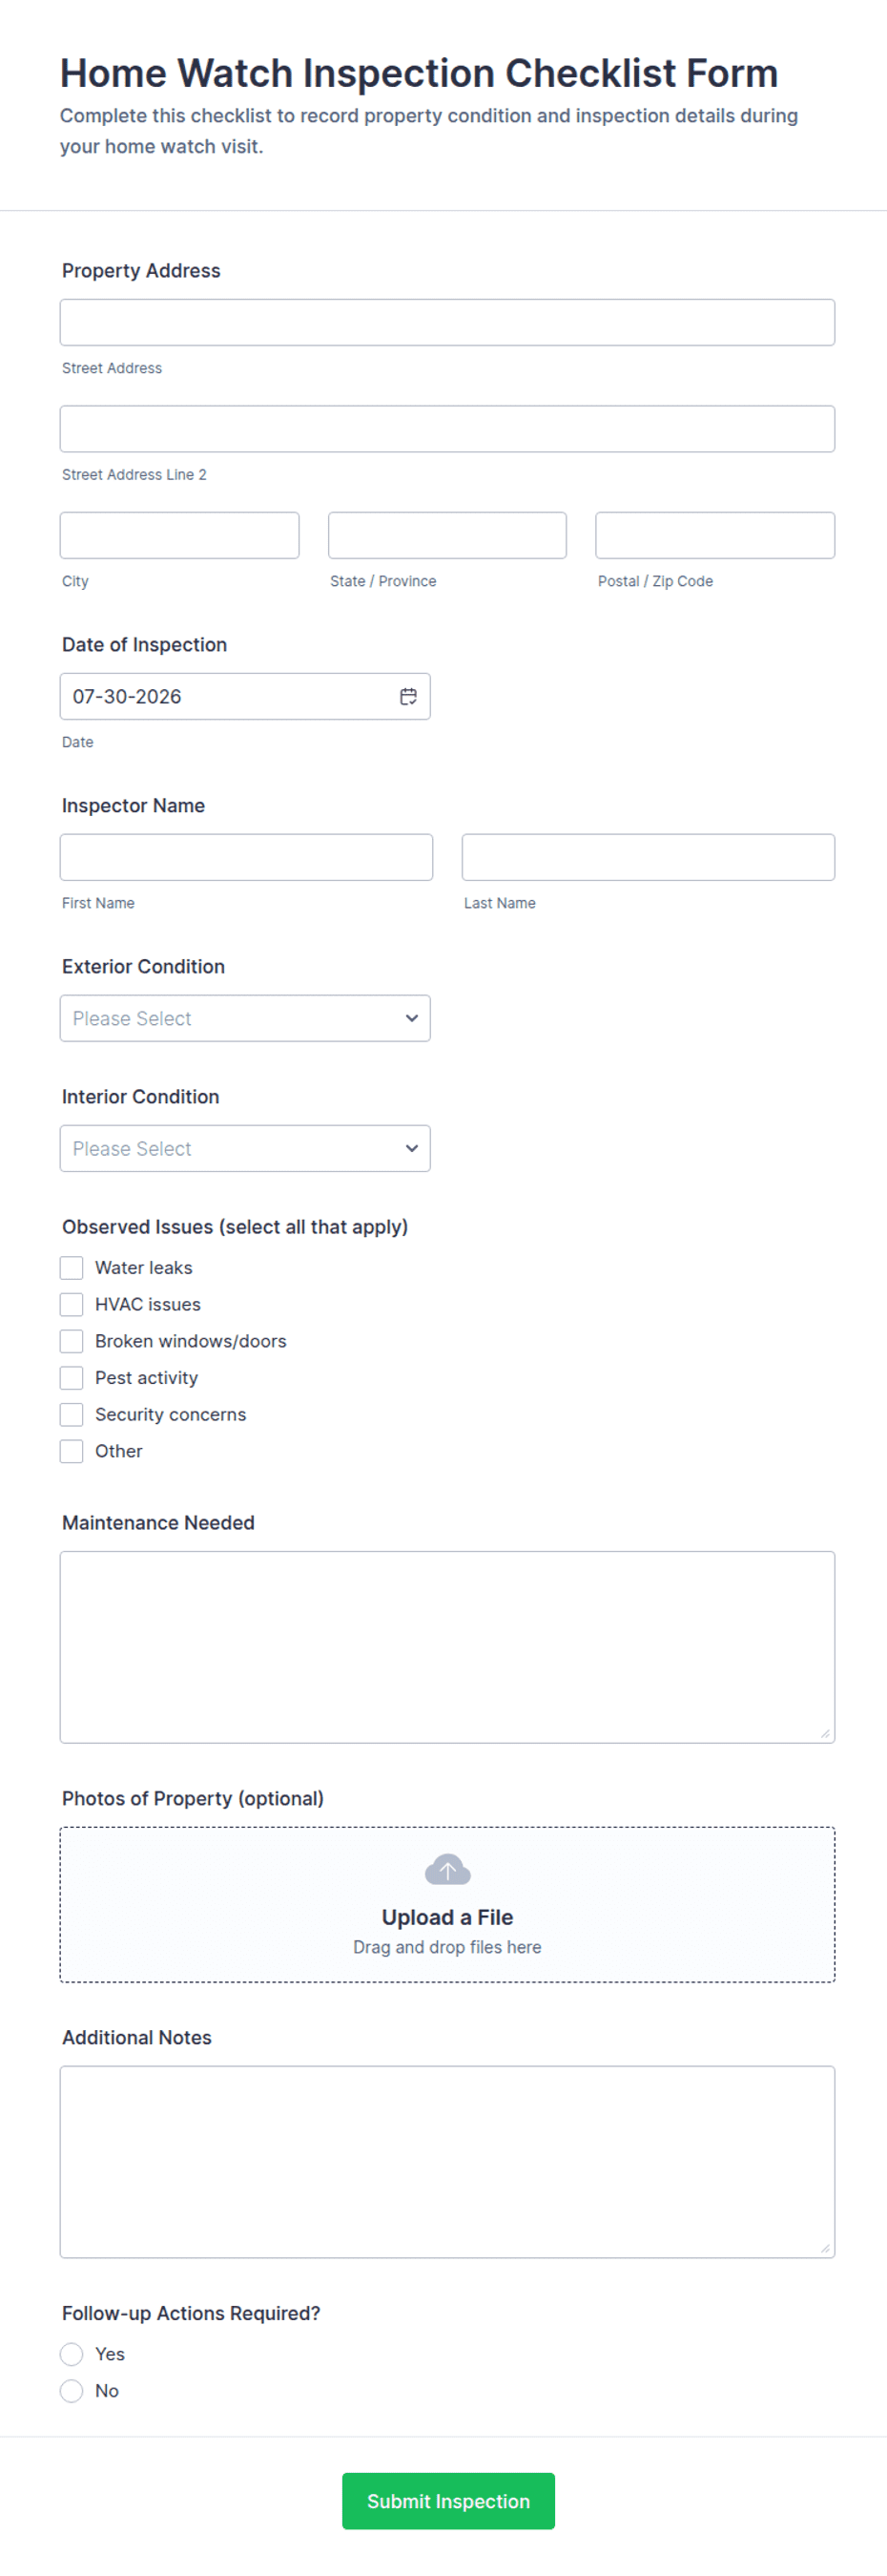Enable the Security concerns checkbox
The height and width of the screenshot is (2576, 887).
tap(71, 1414)
